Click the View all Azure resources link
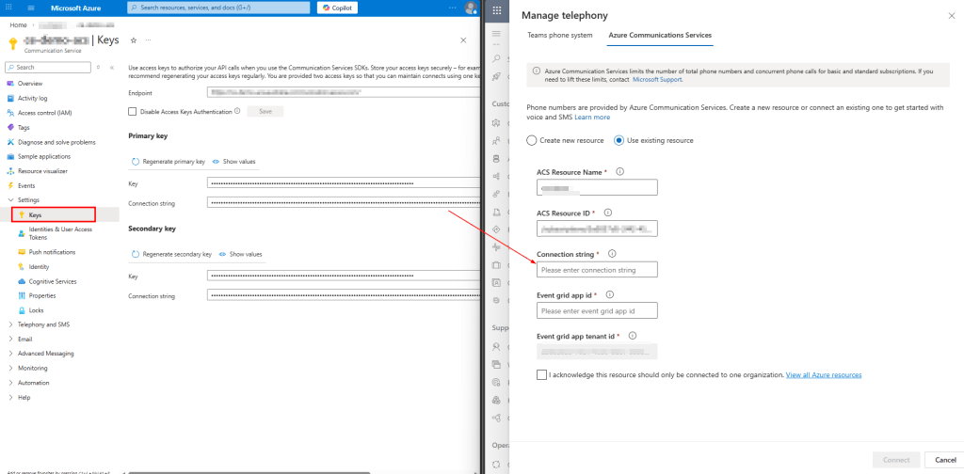The width and height of the screenshot is (964, 474). pyautogui.click(x=824, y=374)
